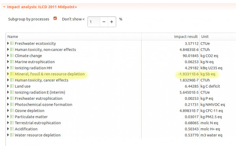
Task: Click the Terrestrial eutrophication category icon
Action: tap(12, 123)
